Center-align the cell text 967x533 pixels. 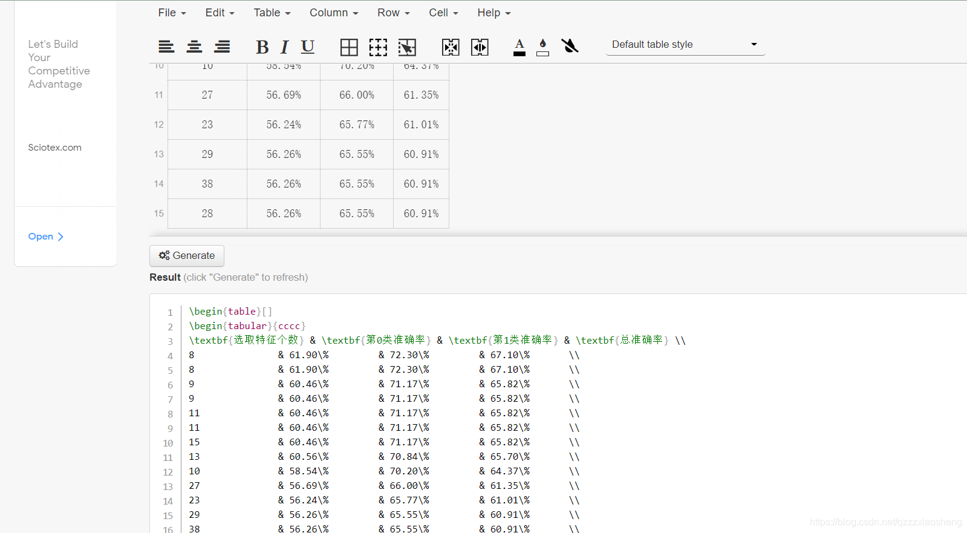tap(194, 47)
